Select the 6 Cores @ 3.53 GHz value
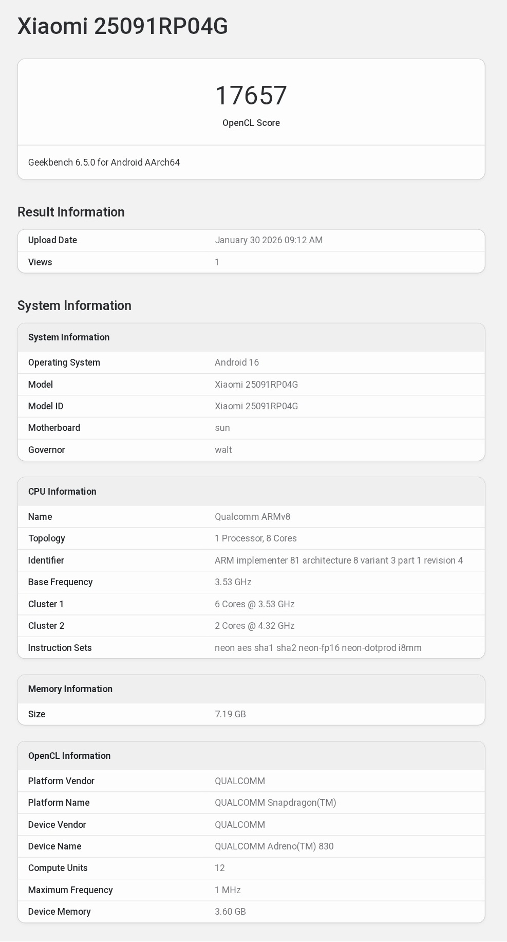Viewport: 507px width, 942px height. click(255, 604)
